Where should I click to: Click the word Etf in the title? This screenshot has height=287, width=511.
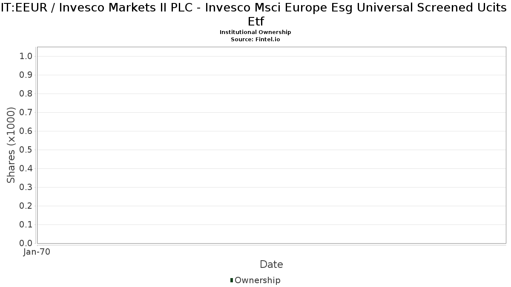pos(255,21)
